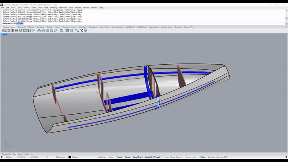Click Record History in status bar
This screenshot has height=162, width=288.
click(x=191, y=157)
